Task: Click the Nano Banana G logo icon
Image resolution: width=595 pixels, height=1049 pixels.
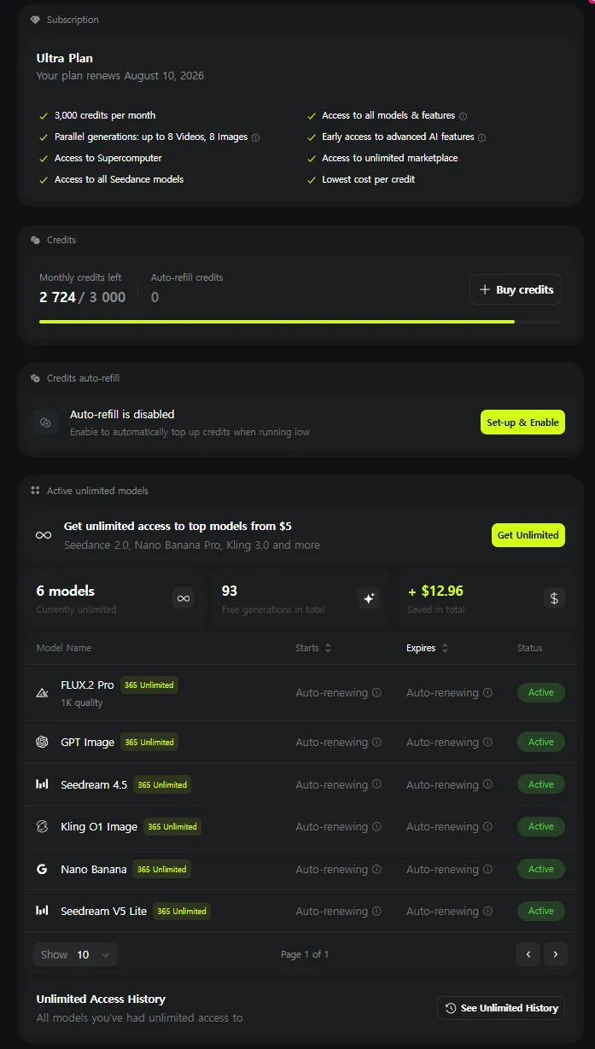Action: coord(42,869)
